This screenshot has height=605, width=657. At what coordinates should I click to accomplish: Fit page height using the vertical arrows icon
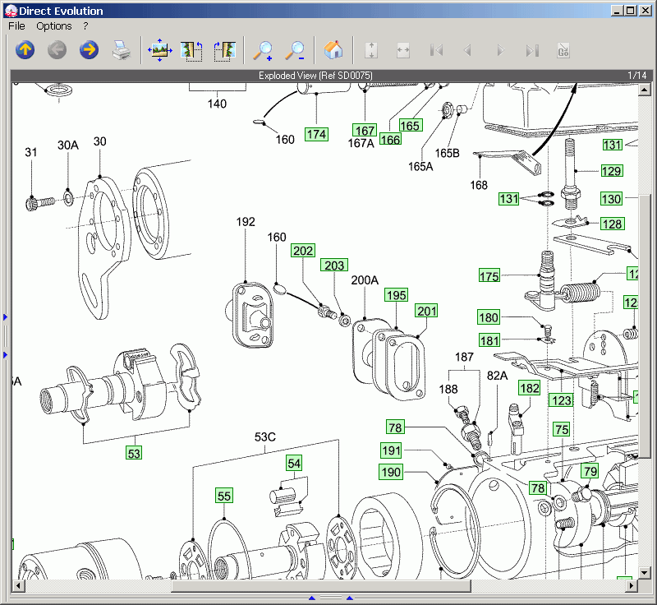point(370,50)
